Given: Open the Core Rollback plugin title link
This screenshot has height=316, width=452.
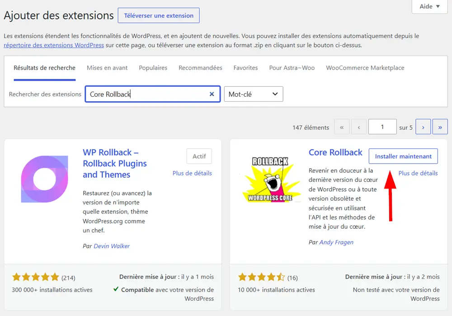Looking at the screenshot, I should 335,152.
